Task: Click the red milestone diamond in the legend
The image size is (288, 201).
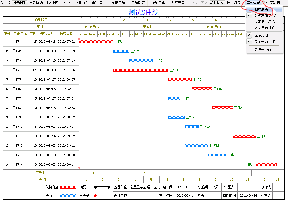Action: point(95,196)
